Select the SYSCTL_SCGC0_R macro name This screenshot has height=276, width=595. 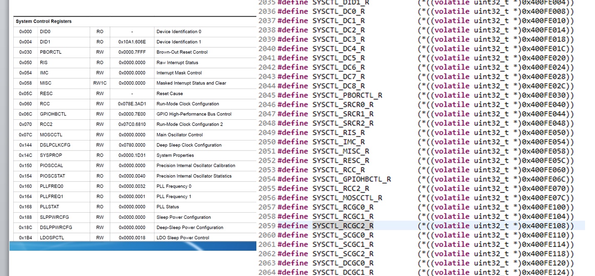pos(343,235)
